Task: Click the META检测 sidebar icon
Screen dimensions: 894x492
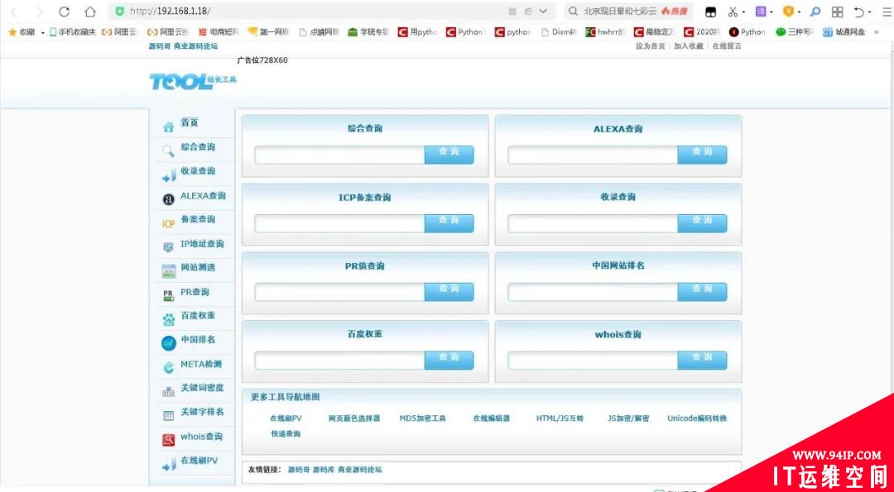Action: (168, 368)
